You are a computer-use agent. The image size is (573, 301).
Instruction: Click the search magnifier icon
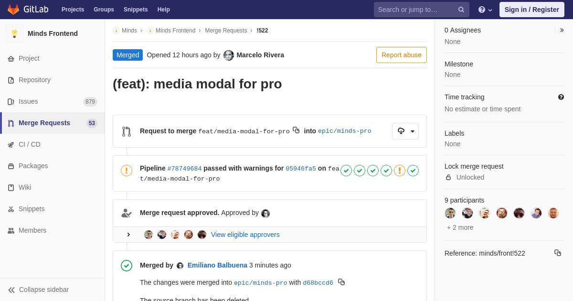[x=461, y=10]
